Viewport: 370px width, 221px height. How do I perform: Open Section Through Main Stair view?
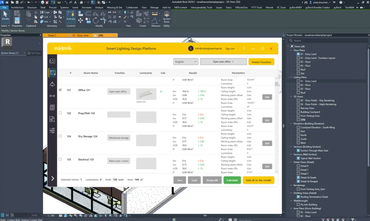pyautogui.click(x=314, y=151)
